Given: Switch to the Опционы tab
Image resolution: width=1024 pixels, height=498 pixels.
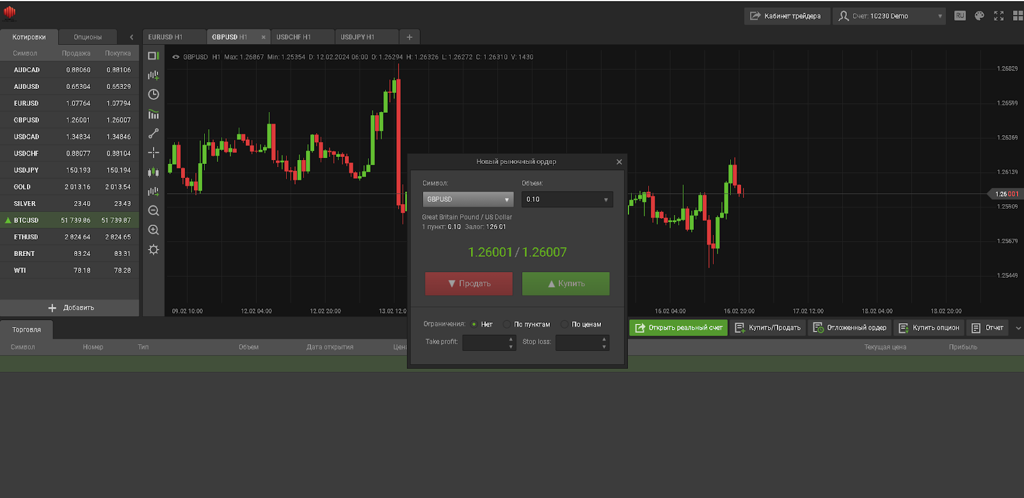Looking at the screenshot, I should 88,37.
